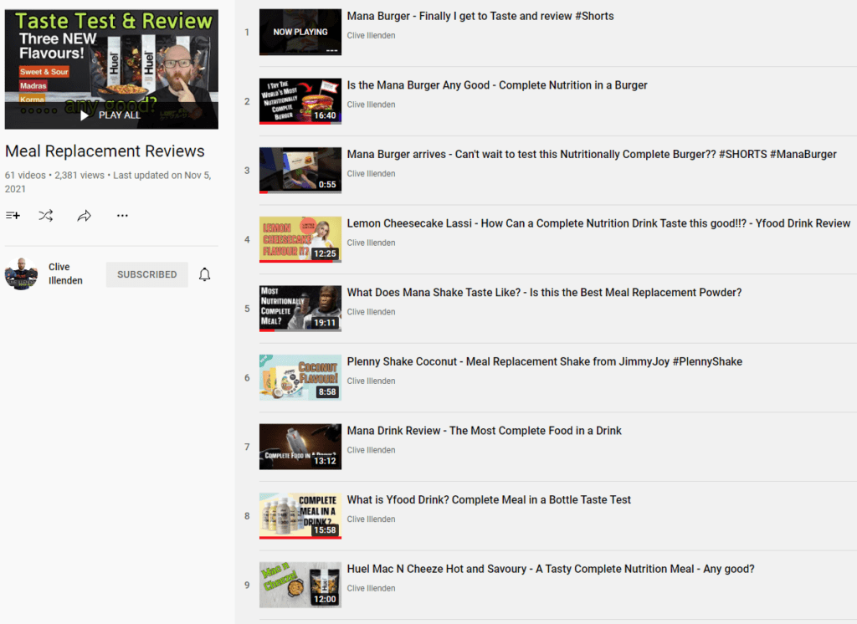Open the 16:40 Mana Burger thumbnail
Screen dimensions: 857x624
[300, 101]
